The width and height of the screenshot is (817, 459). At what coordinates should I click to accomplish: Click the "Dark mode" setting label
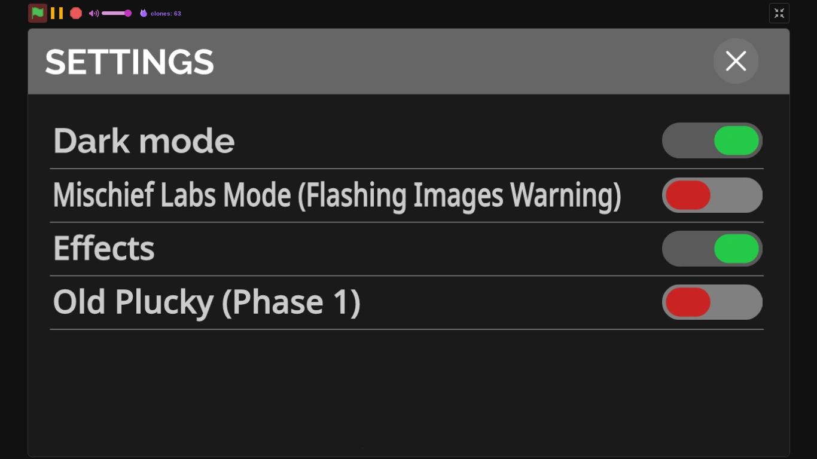(x=144, y=141)
